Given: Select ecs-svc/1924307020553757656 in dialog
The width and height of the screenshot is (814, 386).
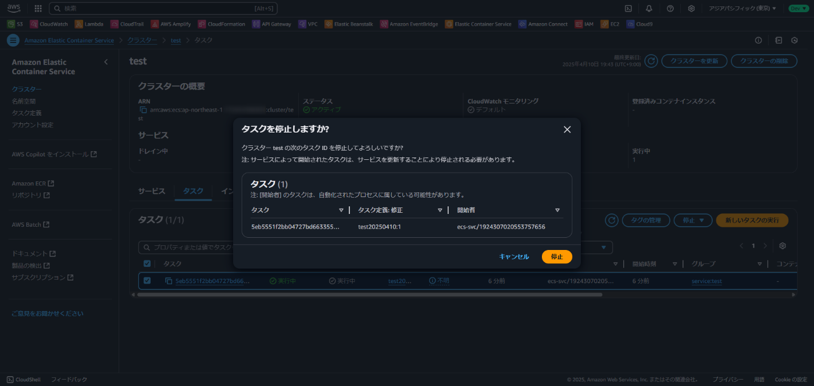Looking at the screenshot, I should [501, 227].
